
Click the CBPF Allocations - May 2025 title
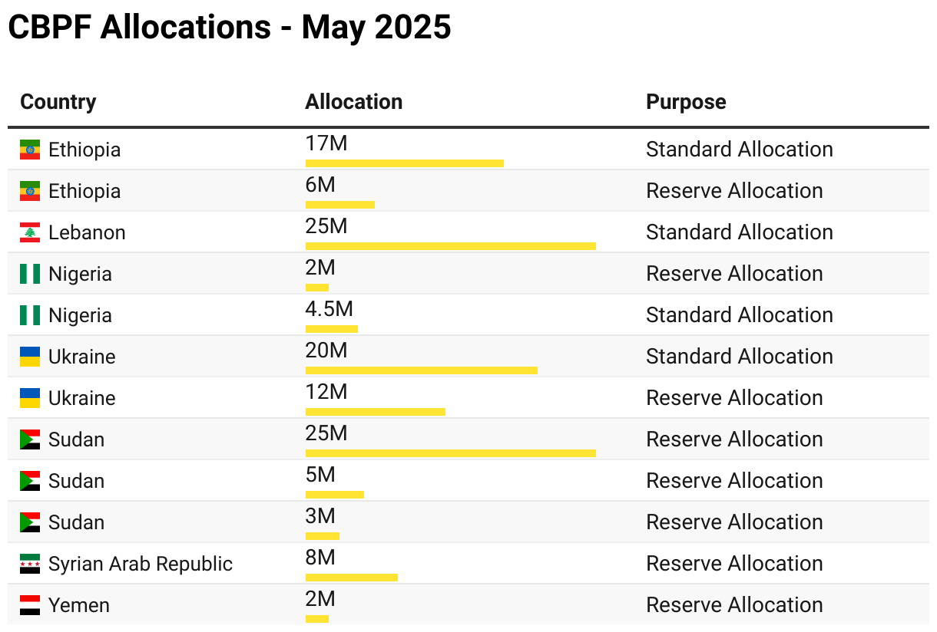[229, 28]
